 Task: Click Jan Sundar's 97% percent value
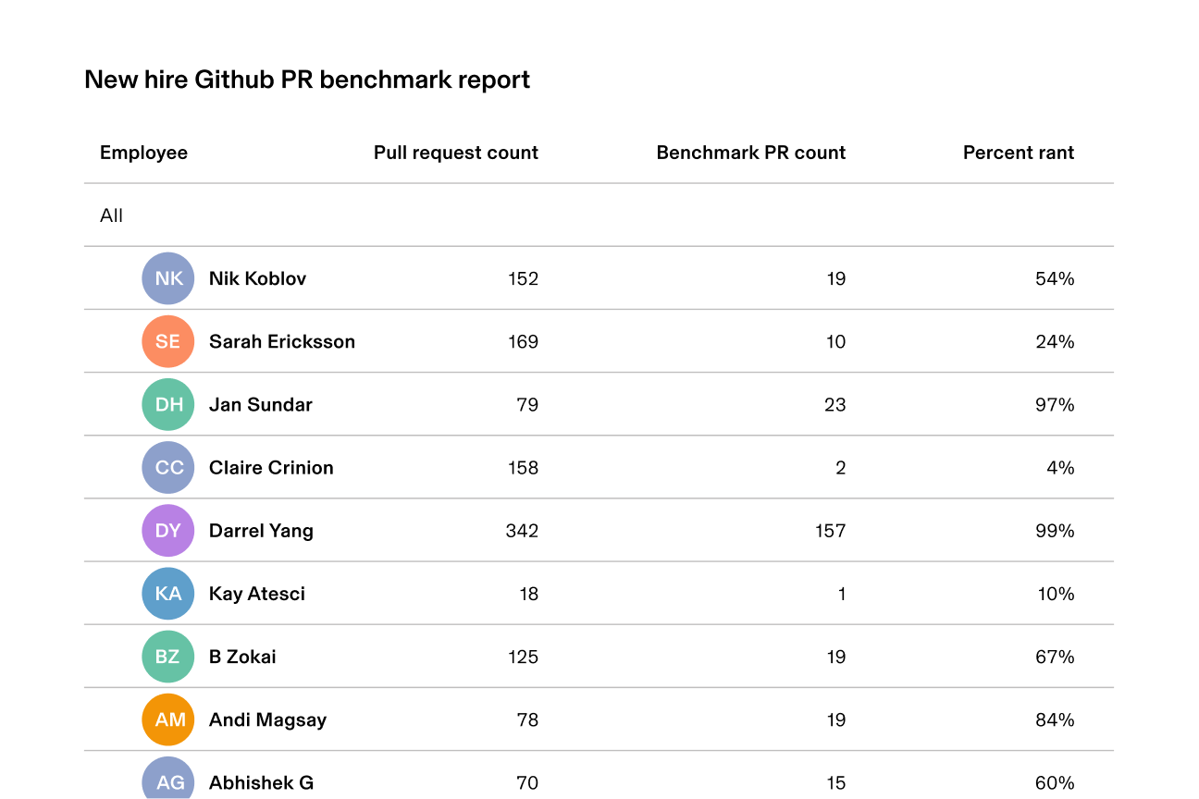click(1055, 404)
